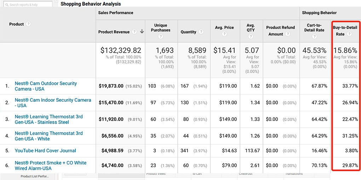Sort table by Quantity column header
This screenshot has height=180, width=361.
coord(188,32)
